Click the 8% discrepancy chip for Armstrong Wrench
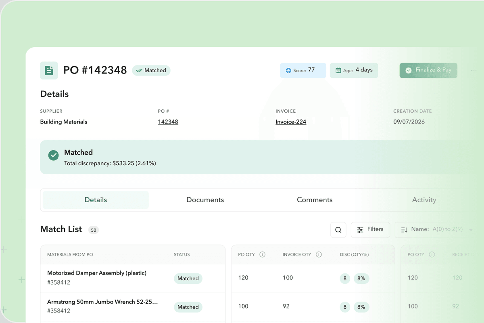 pos(361,307)
